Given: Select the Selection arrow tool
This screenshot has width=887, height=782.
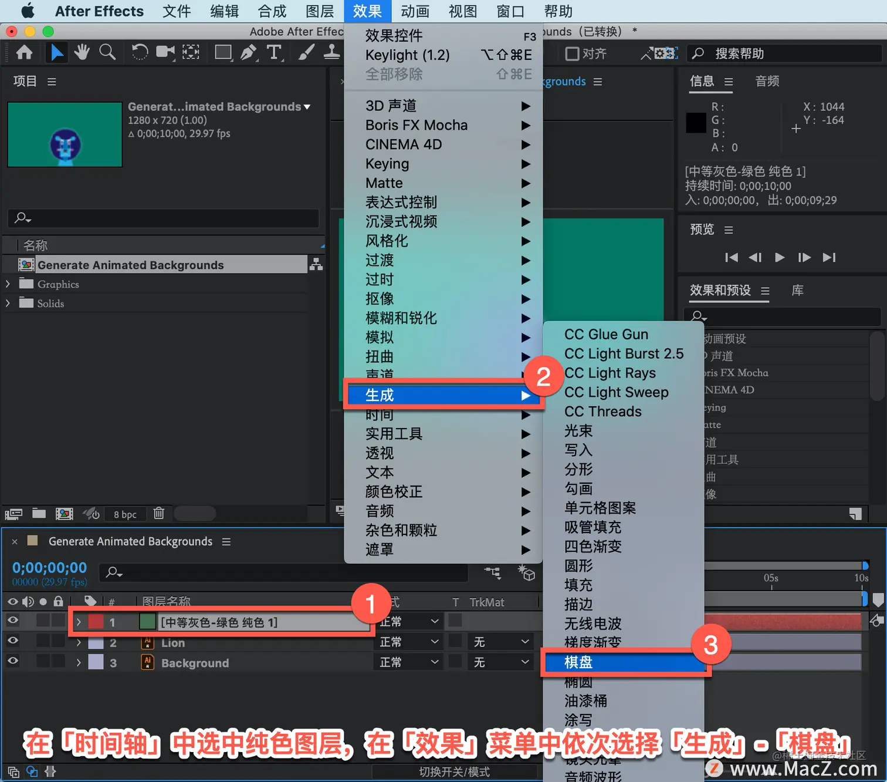Looking at the screenshot, I should [57, 53].
